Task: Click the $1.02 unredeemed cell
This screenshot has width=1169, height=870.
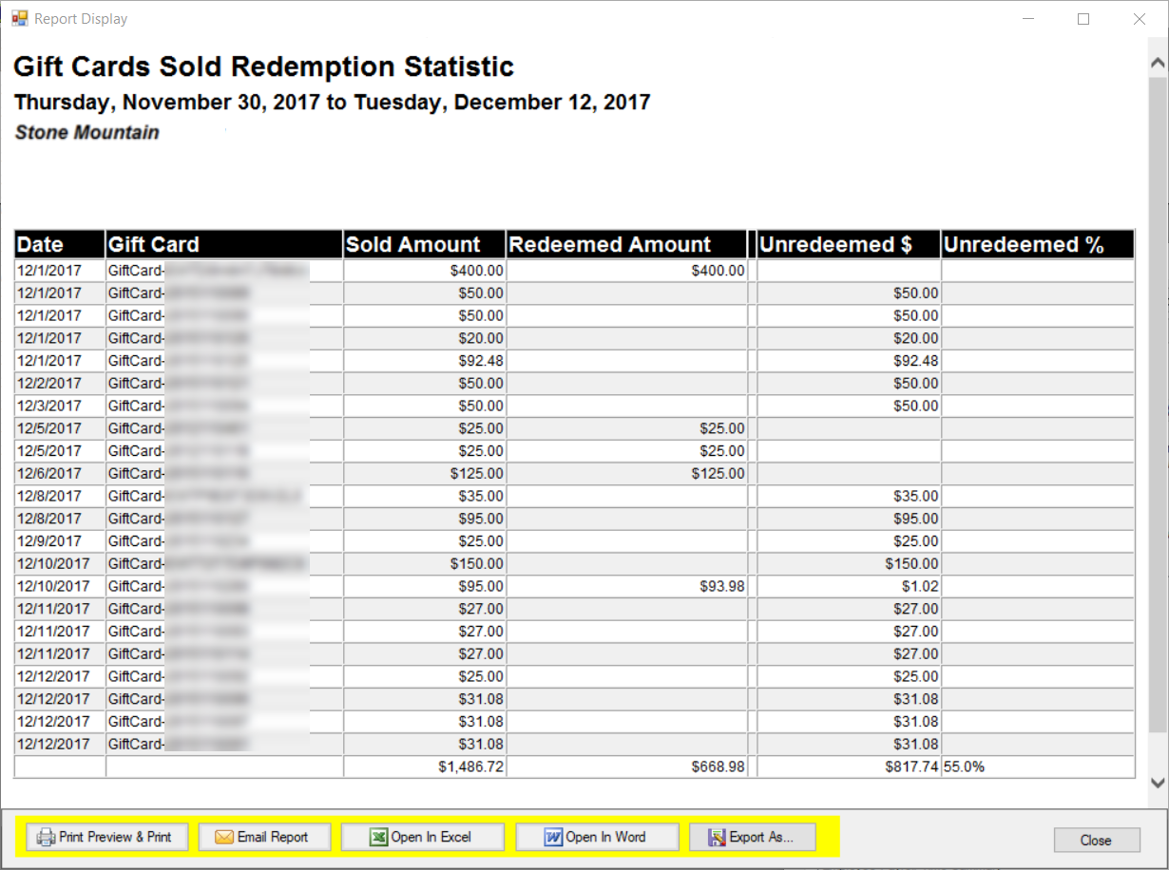Action: (x=848, y=586)
